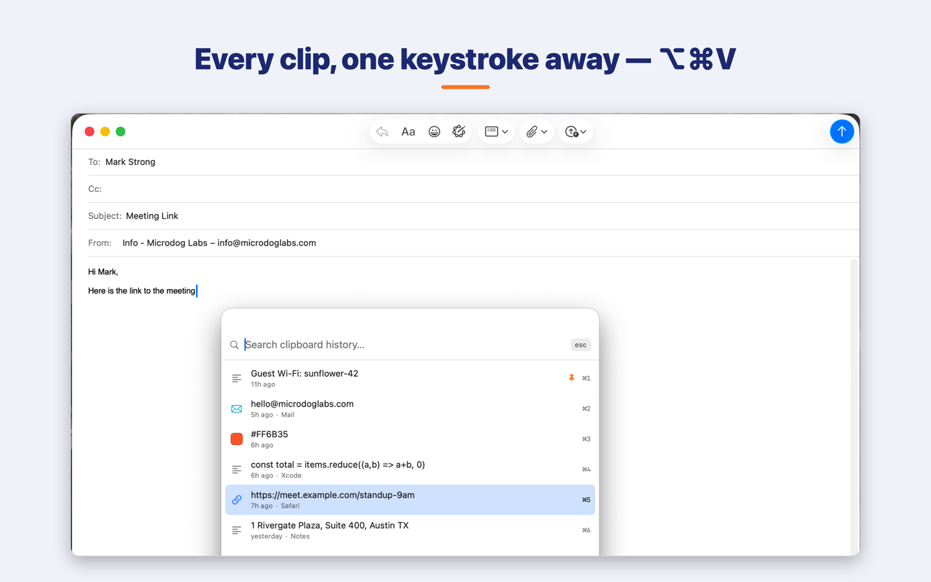Click the ⌘3 shortcut label on color clip

coord(586,439)
